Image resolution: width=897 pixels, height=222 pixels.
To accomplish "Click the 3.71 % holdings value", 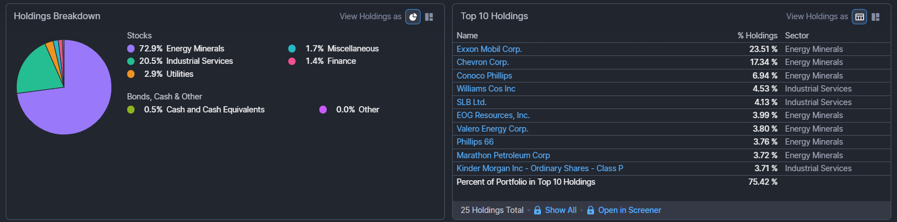I will point(766,168).
